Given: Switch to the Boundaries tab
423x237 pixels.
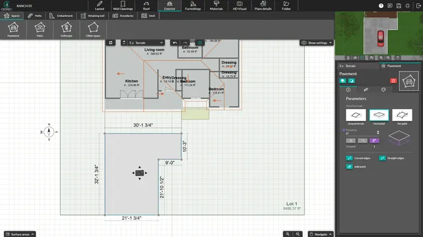Looking at the screenshot, I should click(123, 16).
